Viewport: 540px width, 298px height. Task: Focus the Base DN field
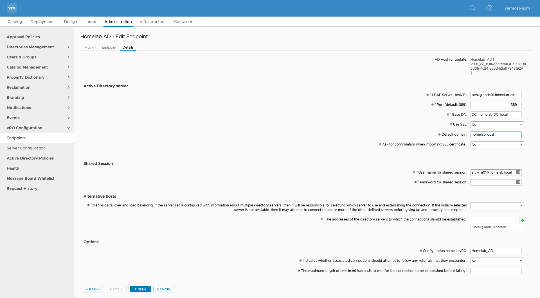click(496, 115)
